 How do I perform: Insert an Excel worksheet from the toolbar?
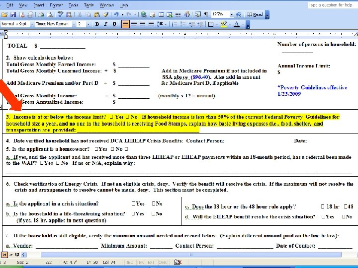pyautogui.click(x=170, y=14)
